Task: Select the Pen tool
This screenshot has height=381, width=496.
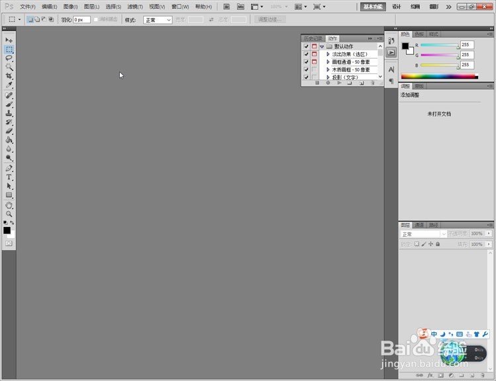Action: (x=9, y=168)
